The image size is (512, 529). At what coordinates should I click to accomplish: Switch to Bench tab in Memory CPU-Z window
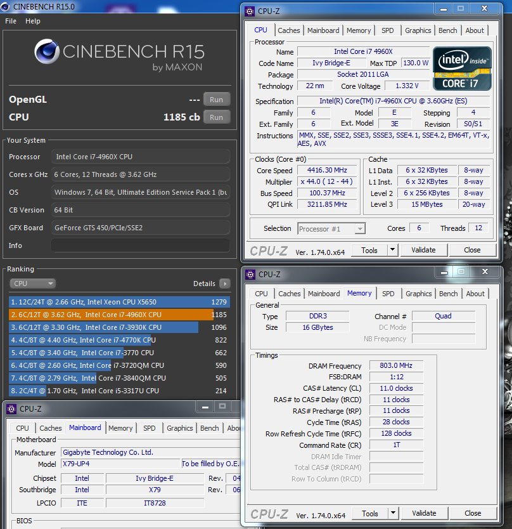(448, 294)
